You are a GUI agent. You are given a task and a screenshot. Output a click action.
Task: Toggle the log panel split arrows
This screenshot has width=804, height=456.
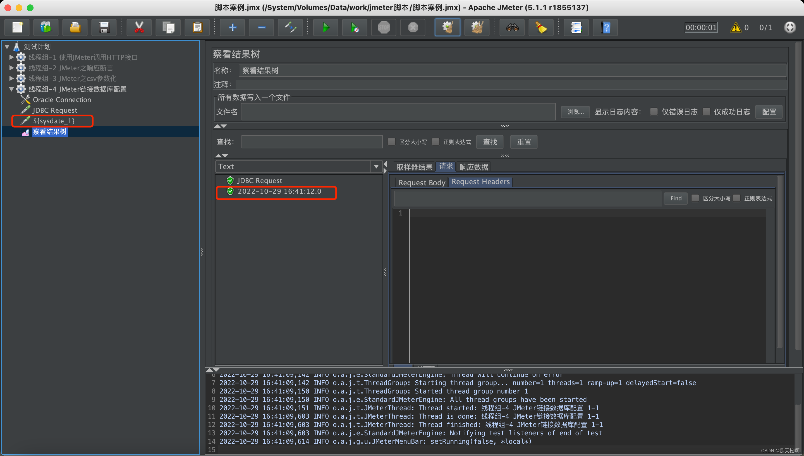(213, 370)
